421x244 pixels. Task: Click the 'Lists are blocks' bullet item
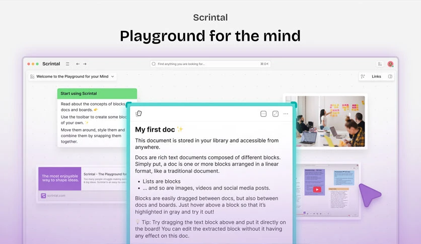point(161,181)
